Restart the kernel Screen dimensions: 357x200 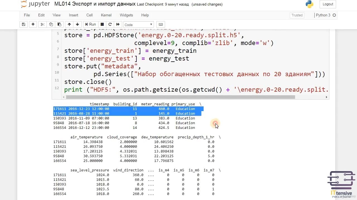tap(110, 24)
